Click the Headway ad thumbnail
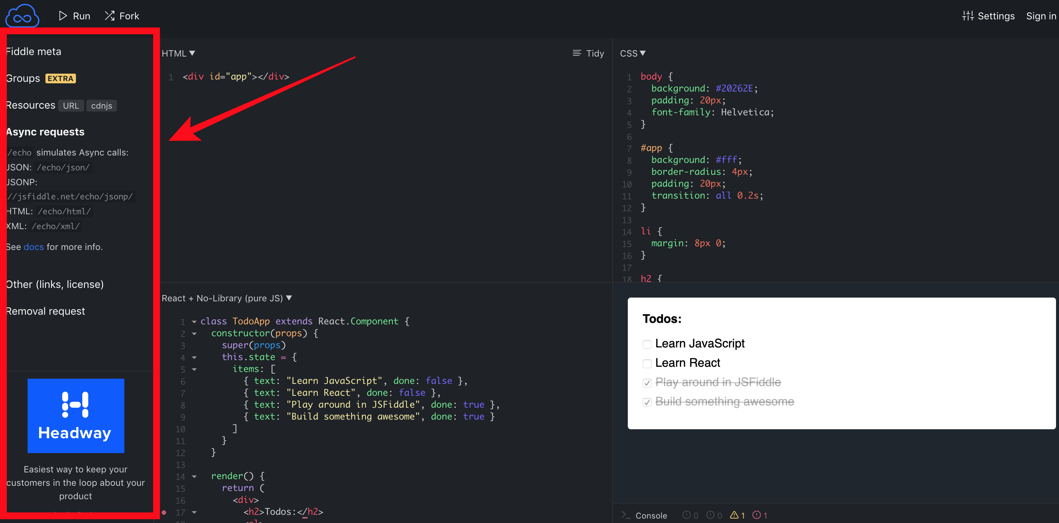This screenshot has width=1059, height=523. pos(76,415)
